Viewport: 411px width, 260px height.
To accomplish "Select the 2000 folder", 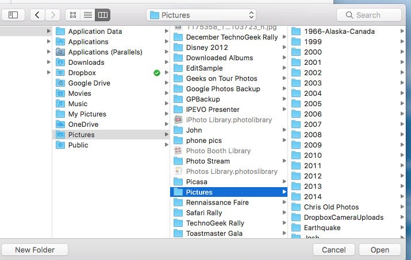I will tap(347, 52).
